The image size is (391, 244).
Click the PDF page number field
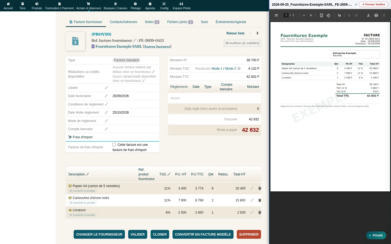click(286, 15)
